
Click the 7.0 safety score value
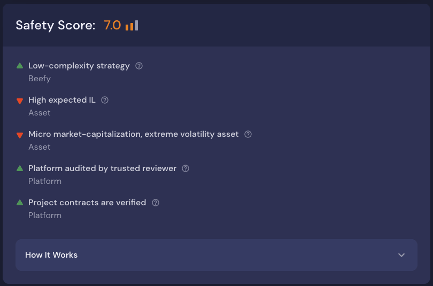tap(112, 26)
